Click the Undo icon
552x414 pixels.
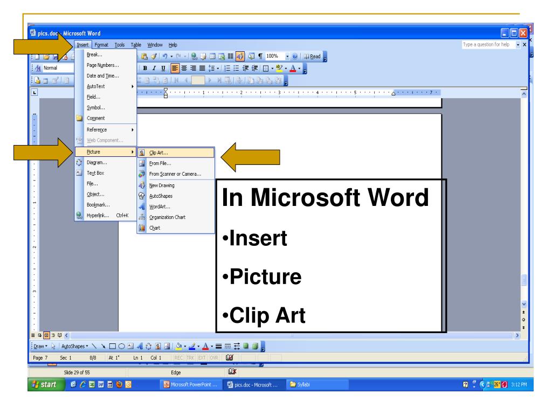tap(164, 56)
